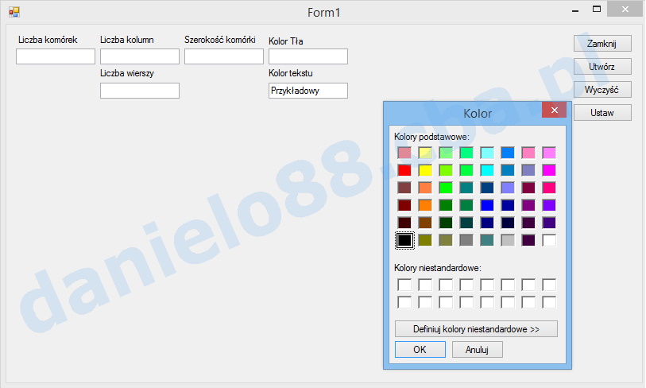Close the Kolor dialog with red X
This screenshot has width=646, height=388.
554,110
